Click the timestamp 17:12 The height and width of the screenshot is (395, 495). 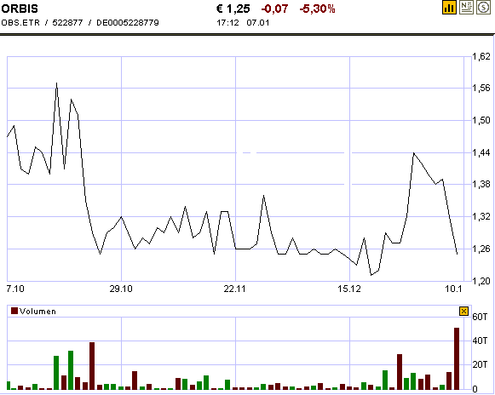(227, 23)
